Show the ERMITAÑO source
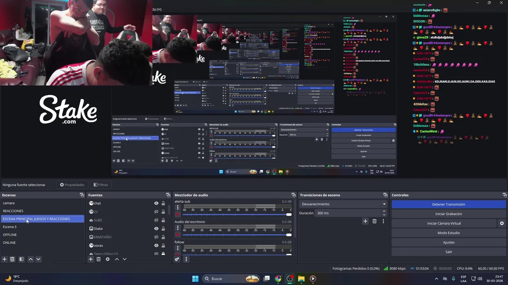This screenshot has width=508, height=285. [x=156, y=237]
